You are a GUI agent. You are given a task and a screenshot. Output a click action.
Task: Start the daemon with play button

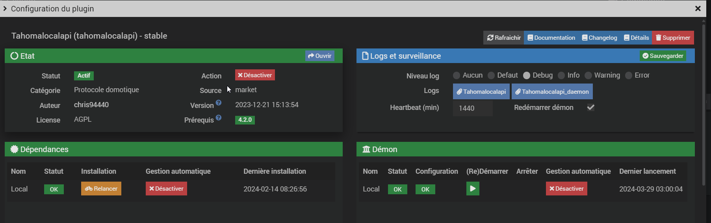pyautogui.click(x=473, y=189)
